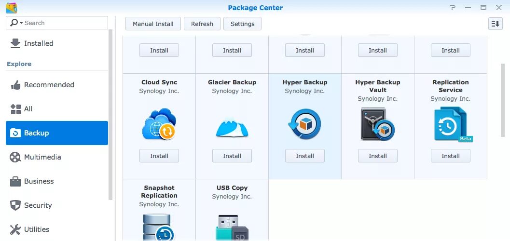
Task: Select the Recommended category
Action: click(x=57, y=85)
